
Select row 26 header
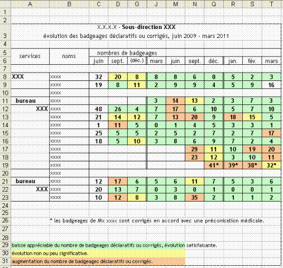[x=6, y=221]
